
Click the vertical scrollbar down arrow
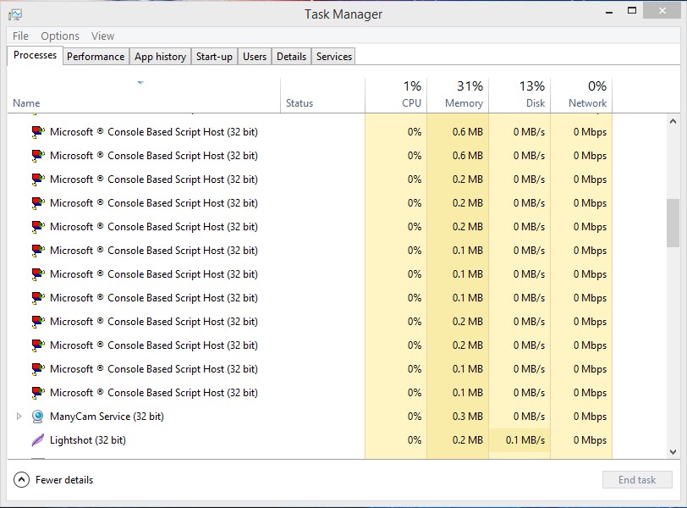tap(673, 453)
